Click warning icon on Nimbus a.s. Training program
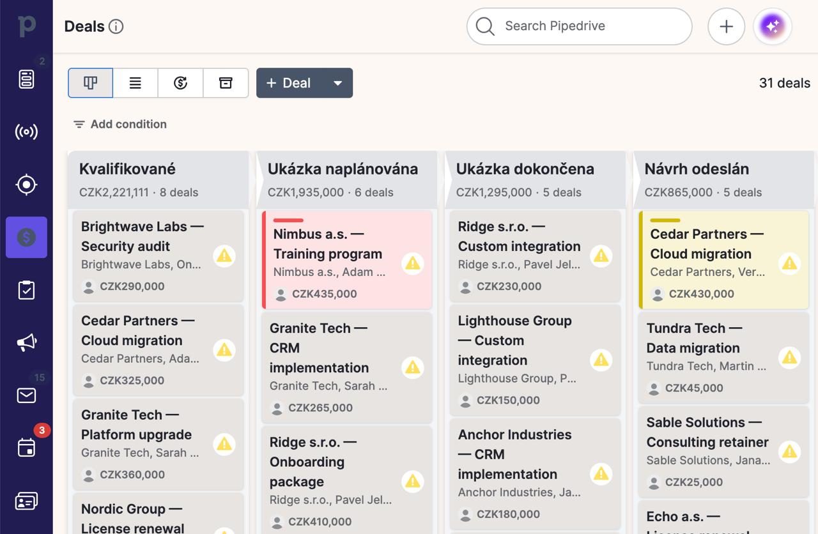818x534 pixels. (413, 263)
